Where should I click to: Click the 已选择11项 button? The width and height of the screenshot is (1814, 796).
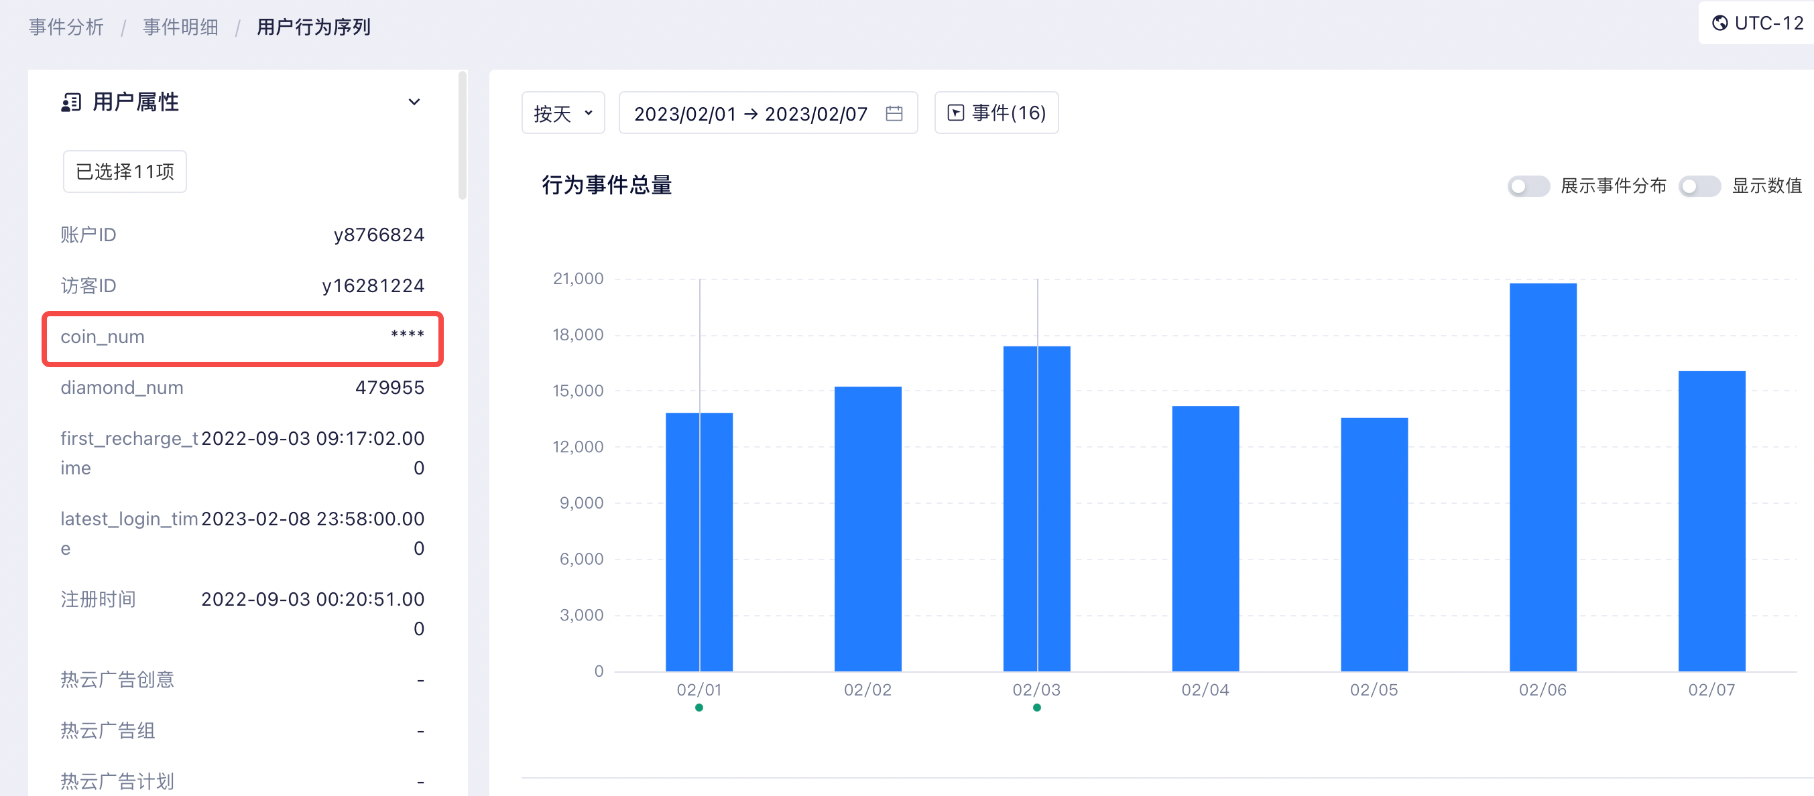point(124,171)
